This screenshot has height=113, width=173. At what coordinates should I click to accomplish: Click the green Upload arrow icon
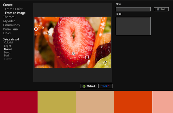click(84, 86)
